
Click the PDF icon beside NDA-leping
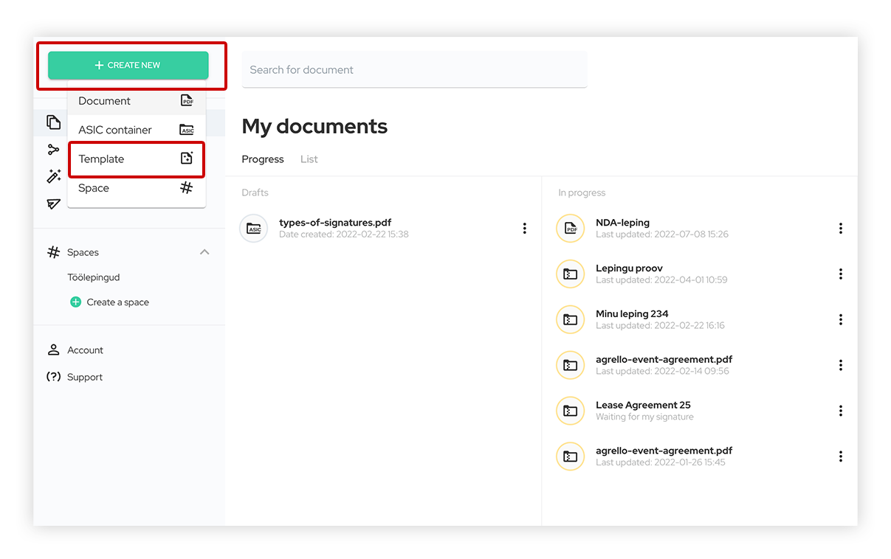570,229
